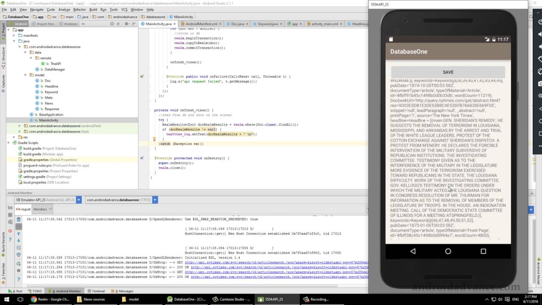Restart logcat with the green refresh icon
This screenshot has height=305, width=542.
point(19,263)
